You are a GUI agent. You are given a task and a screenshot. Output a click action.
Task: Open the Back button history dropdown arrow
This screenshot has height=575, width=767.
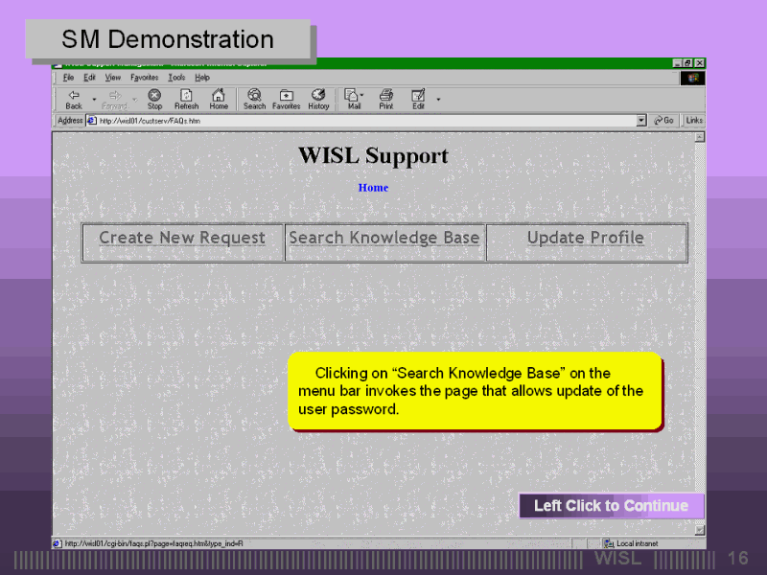pos(94,98)
